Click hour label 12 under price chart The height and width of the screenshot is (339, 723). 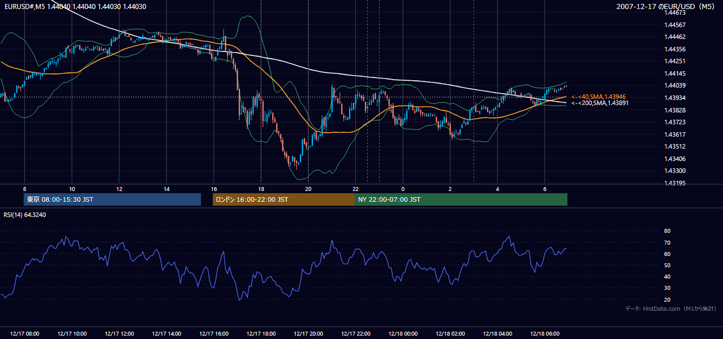coord(119,188)
